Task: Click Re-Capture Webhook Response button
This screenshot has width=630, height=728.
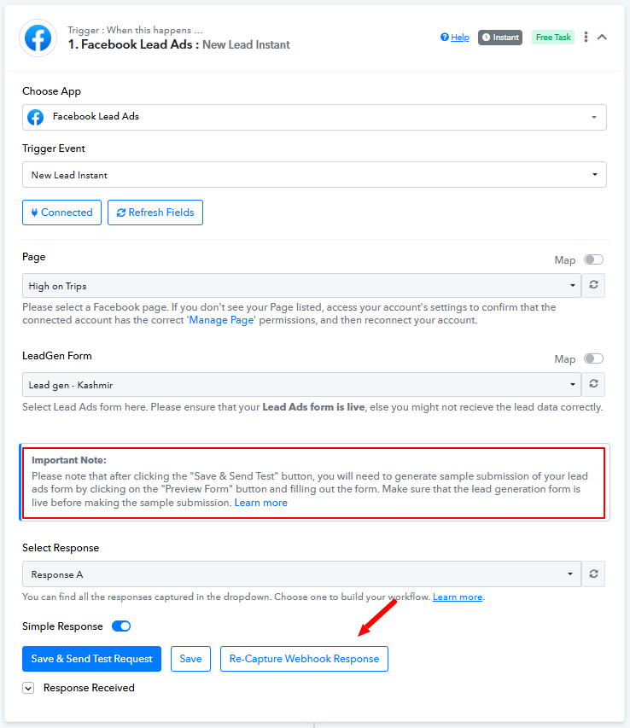Action: [x=304, y=659]
